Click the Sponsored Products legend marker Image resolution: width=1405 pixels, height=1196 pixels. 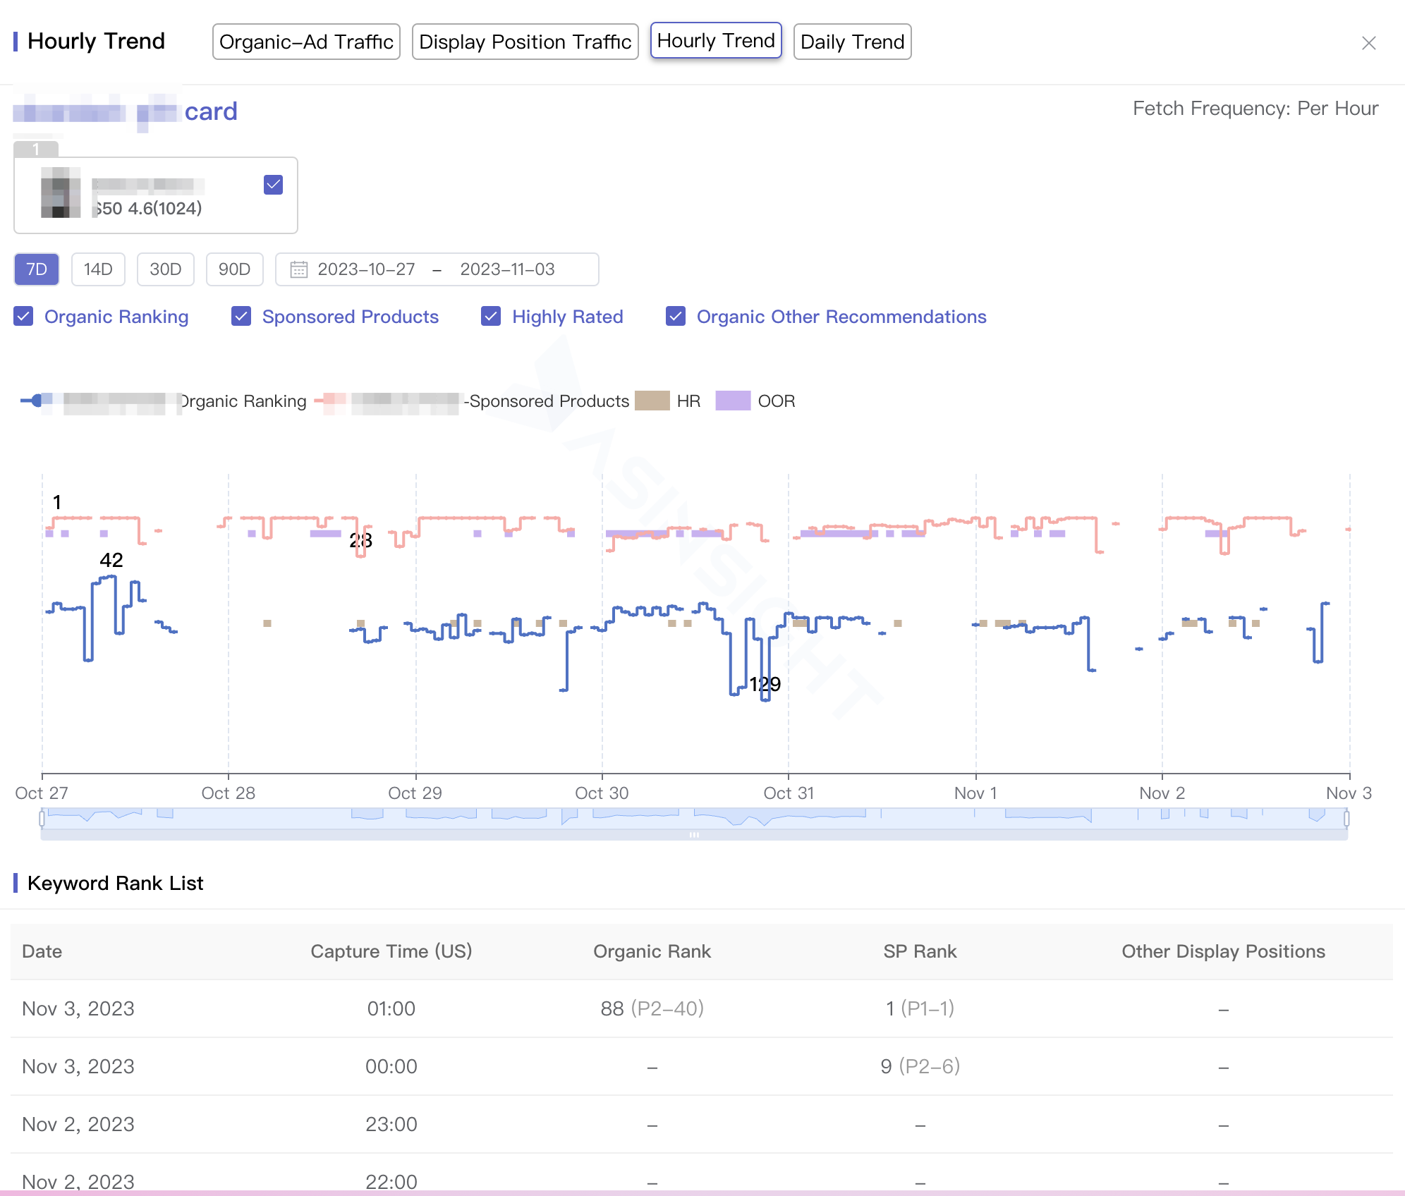tap(330, 401)
